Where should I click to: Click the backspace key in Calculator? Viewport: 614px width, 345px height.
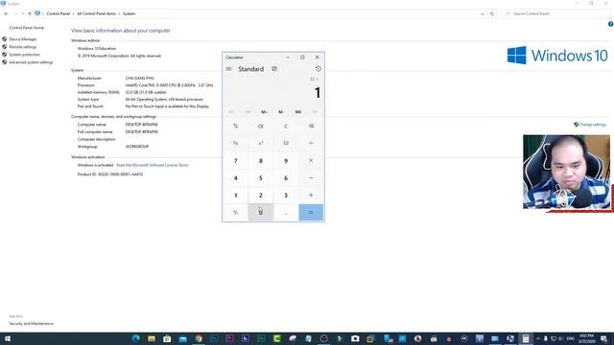pyautogui.click(x=311, y=126)
